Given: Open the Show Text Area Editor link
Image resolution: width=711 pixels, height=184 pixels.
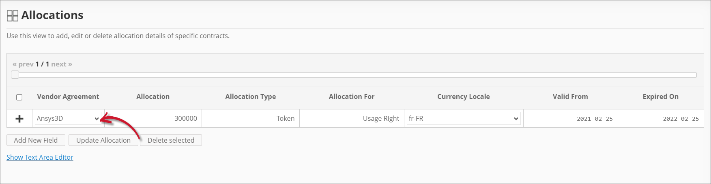Looking at the screenshot, I should click(x=40, y=157).
